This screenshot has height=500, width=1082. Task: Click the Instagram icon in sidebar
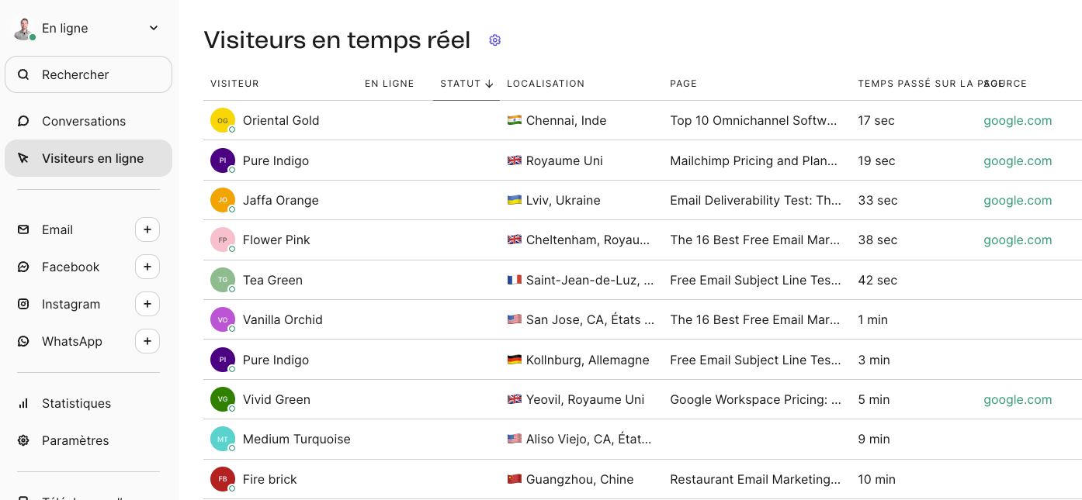pos(23,304)
